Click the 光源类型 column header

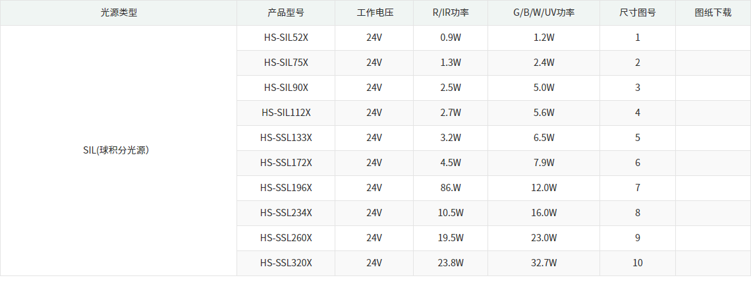[119, 13]
